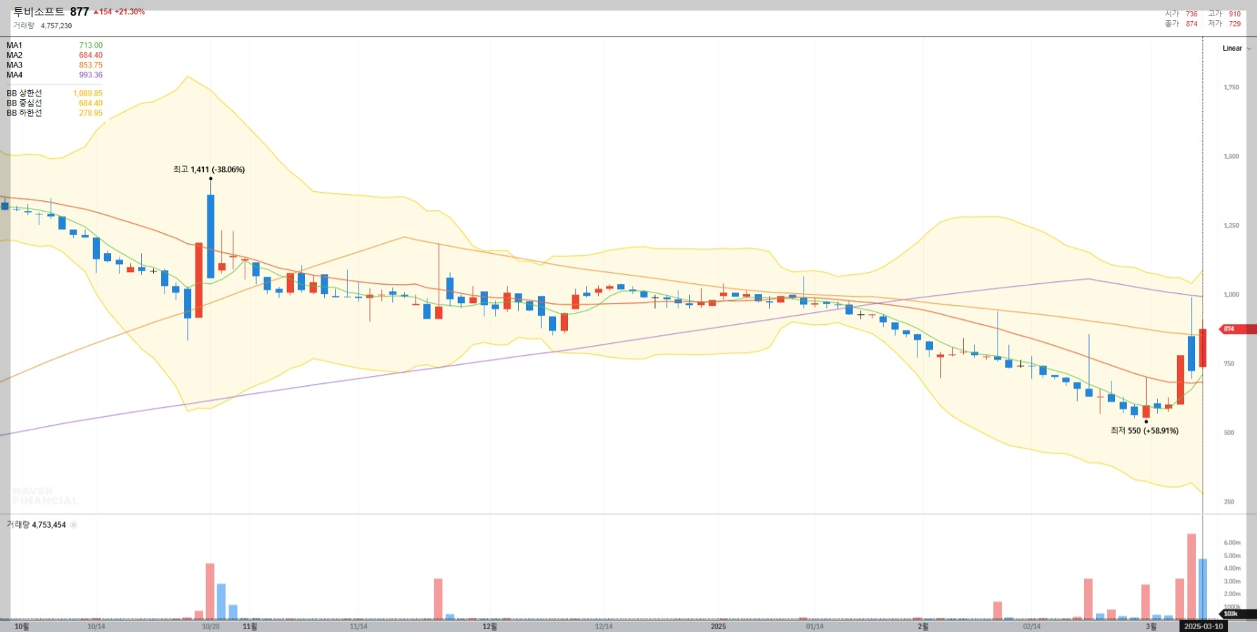Click the +21.30% change rate
The height and width of the screenshot is (632, 1257).
pos(130,12)
